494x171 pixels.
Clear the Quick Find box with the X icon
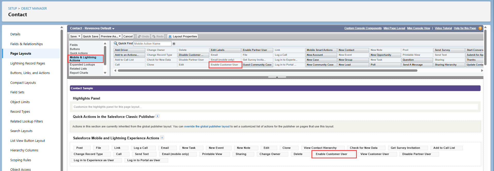[x=174, y=44]
